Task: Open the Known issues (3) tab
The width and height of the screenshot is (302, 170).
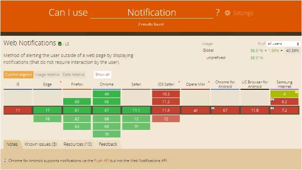Action: [x=40, y=144]
